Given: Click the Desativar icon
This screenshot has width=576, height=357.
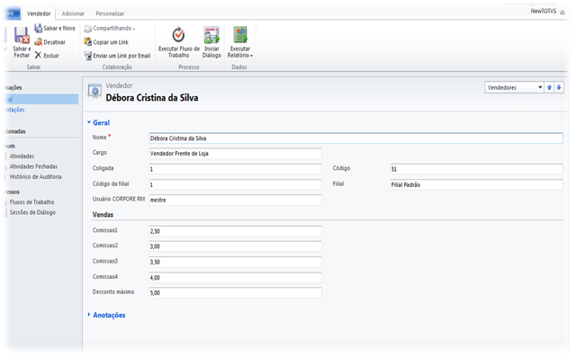Looking at the screenshot, I should click(38, 42).
